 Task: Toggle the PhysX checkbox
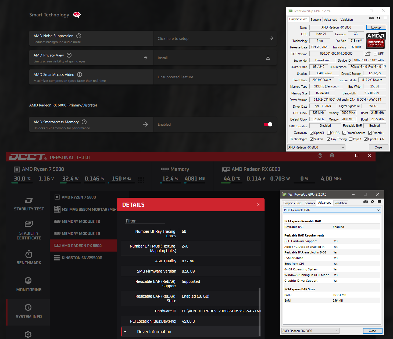(351, 139)
